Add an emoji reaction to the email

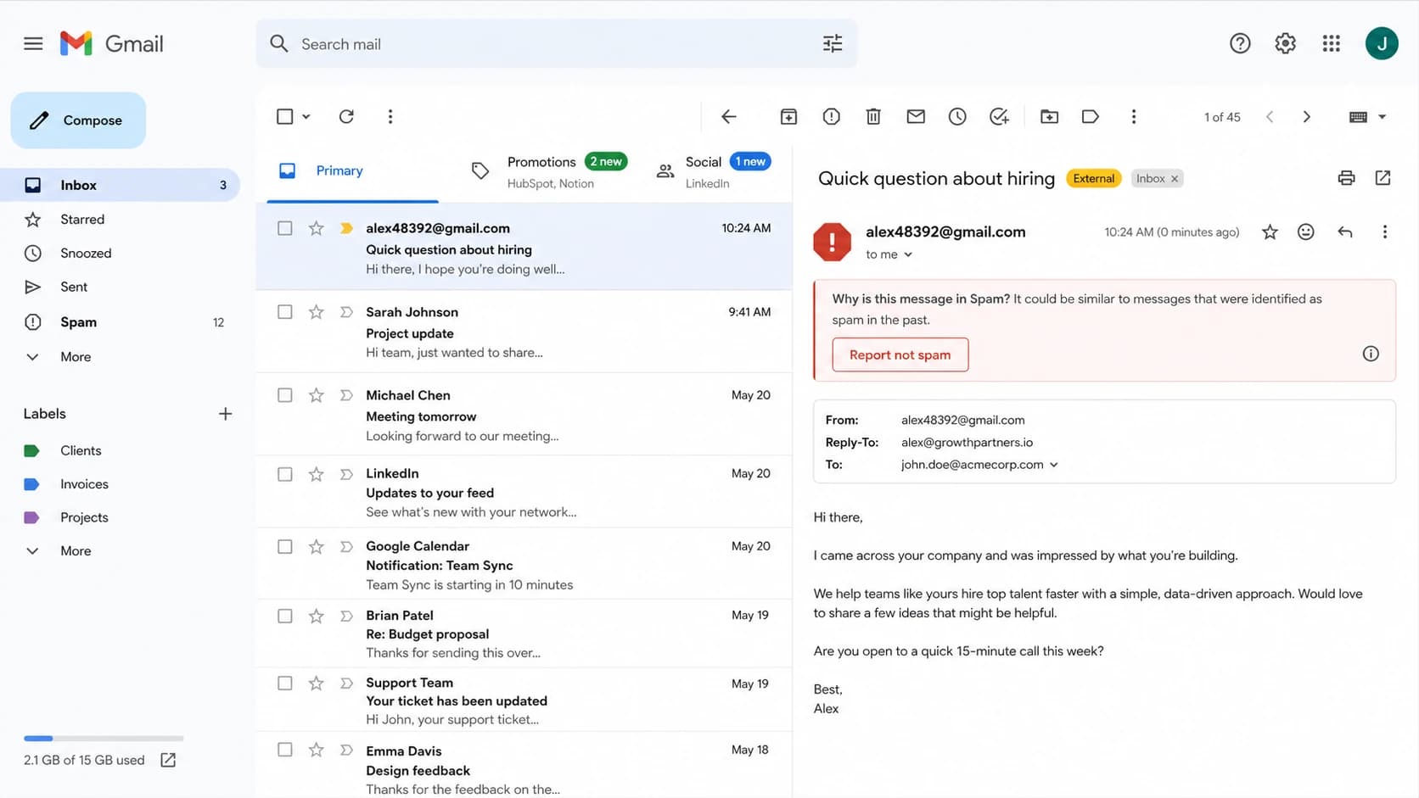click(x=1305, y=232)
